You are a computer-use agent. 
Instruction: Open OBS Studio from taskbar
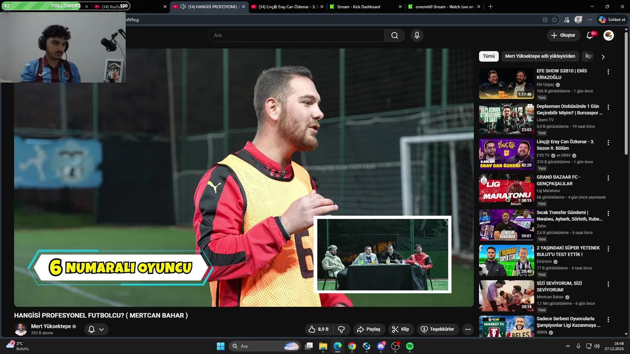(395, 346)
